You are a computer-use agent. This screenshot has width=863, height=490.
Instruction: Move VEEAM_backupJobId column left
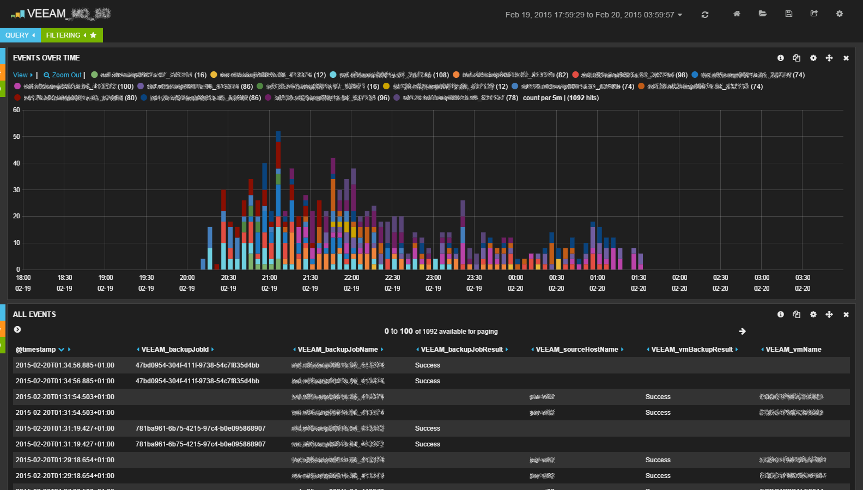click(138, 350)
